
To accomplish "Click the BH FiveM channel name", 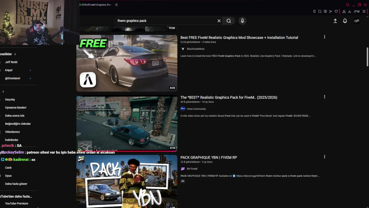I will pyautogui.click(x=192, y=169).
